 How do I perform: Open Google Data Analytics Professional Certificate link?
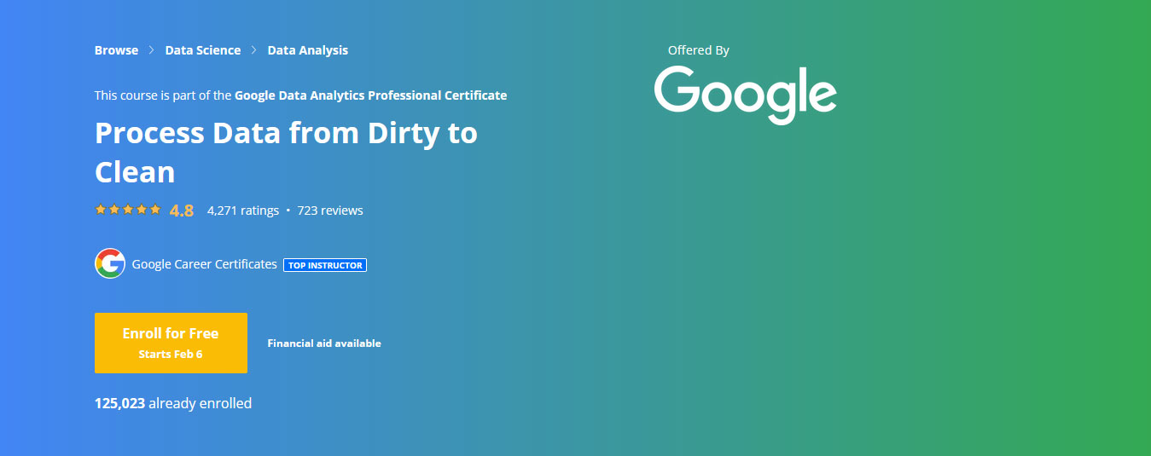[371, 95]
